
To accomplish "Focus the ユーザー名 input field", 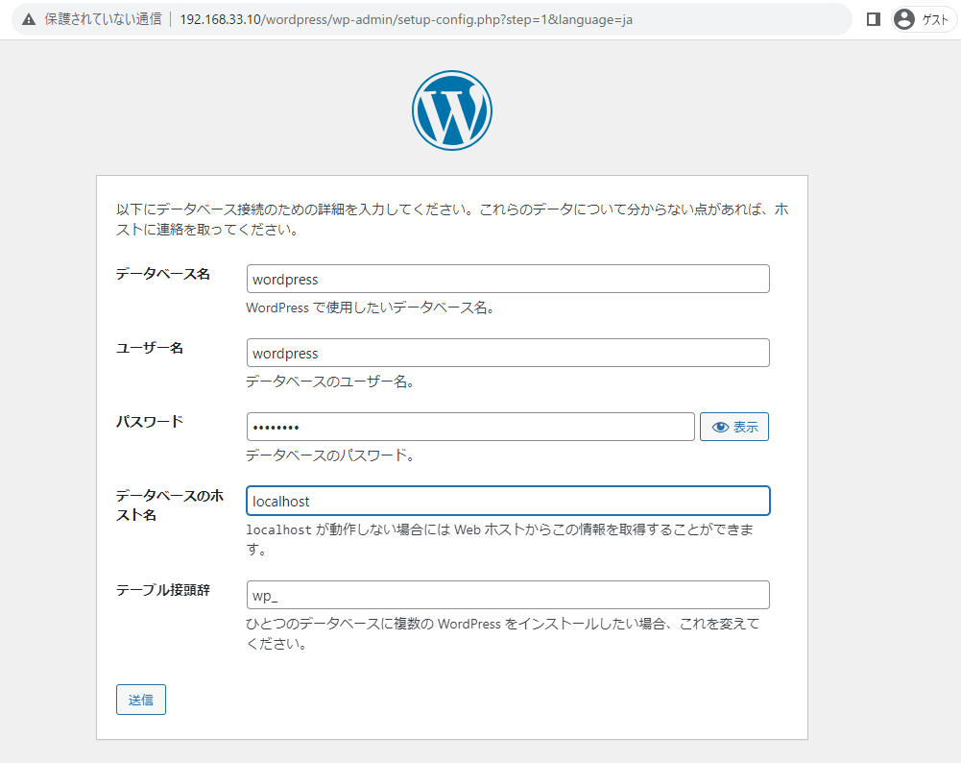I will [508, 354].
